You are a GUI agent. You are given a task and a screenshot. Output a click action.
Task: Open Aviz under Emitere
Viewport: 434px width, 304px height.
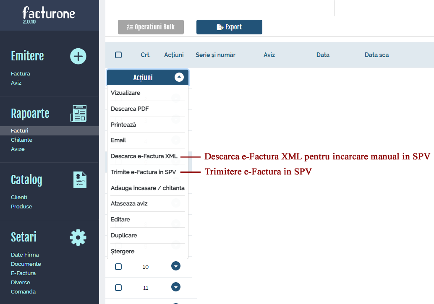pos(16,83)
